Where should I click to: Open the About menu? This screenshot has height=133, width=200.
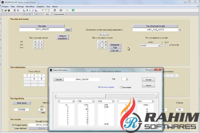coord(55,7)
